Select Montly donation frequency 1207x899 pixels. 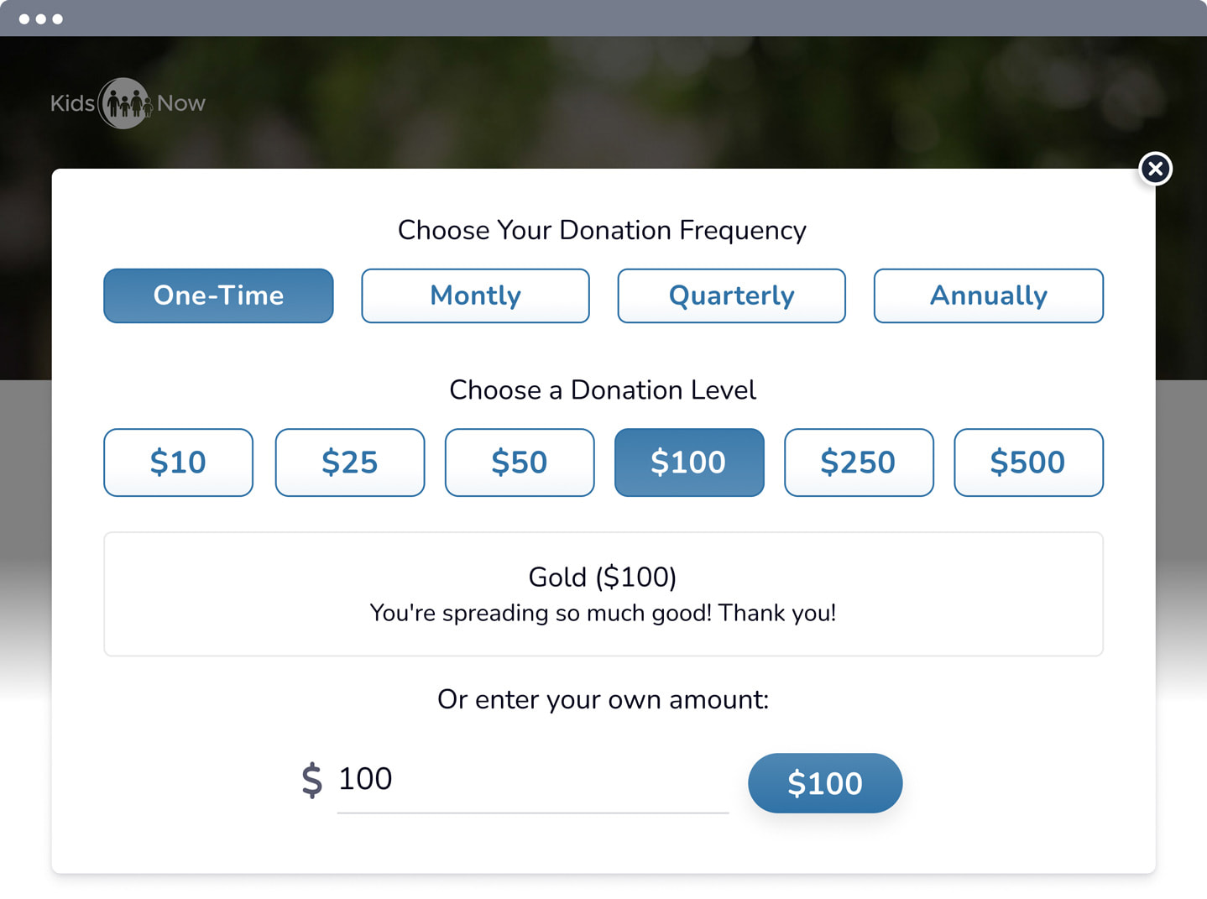pos(475,295)
